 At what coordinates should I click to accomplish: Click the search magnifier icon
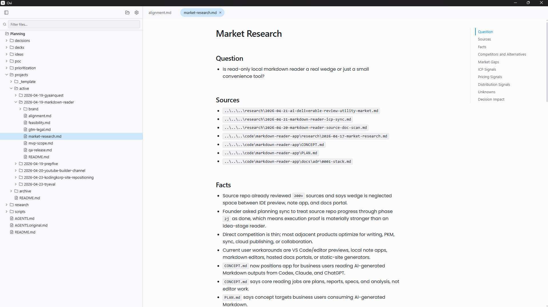click(x=5, y=25)
